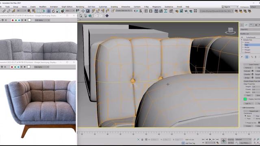The image size is (260, 146).
Task: Open RGB Alpha dropdown in top image window
Action: (x=42, y=20)
